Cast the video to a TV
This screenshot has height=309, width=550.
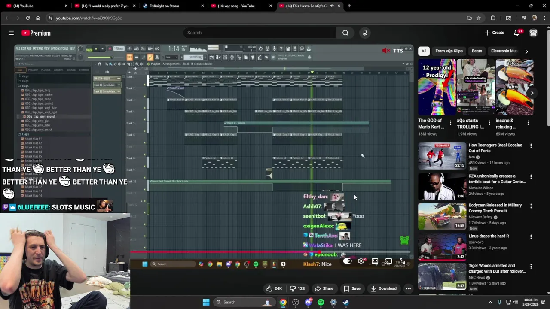388,261
